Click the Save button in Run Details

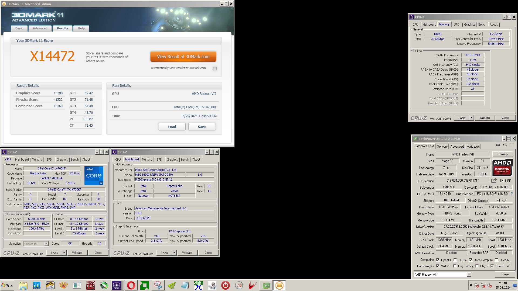click(202, 127)
